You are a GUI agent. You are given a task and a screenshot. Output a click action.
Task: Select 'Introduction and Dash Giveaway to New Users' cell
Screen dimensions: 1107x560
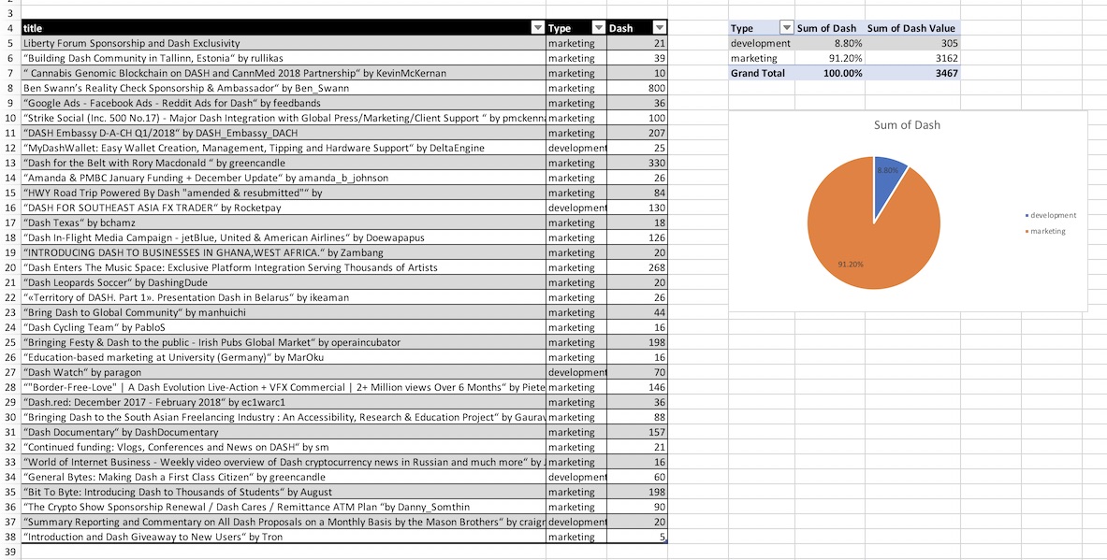coord(284,537)
